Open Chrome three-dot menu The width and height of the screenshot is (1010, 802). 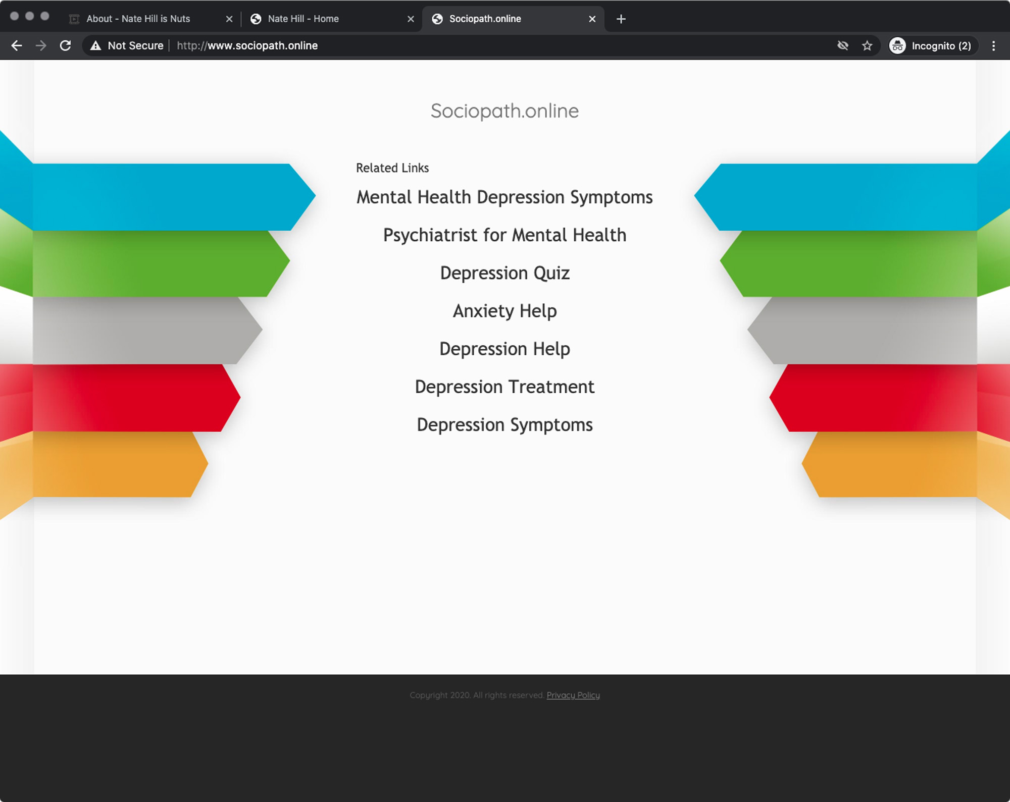[993, 46]
